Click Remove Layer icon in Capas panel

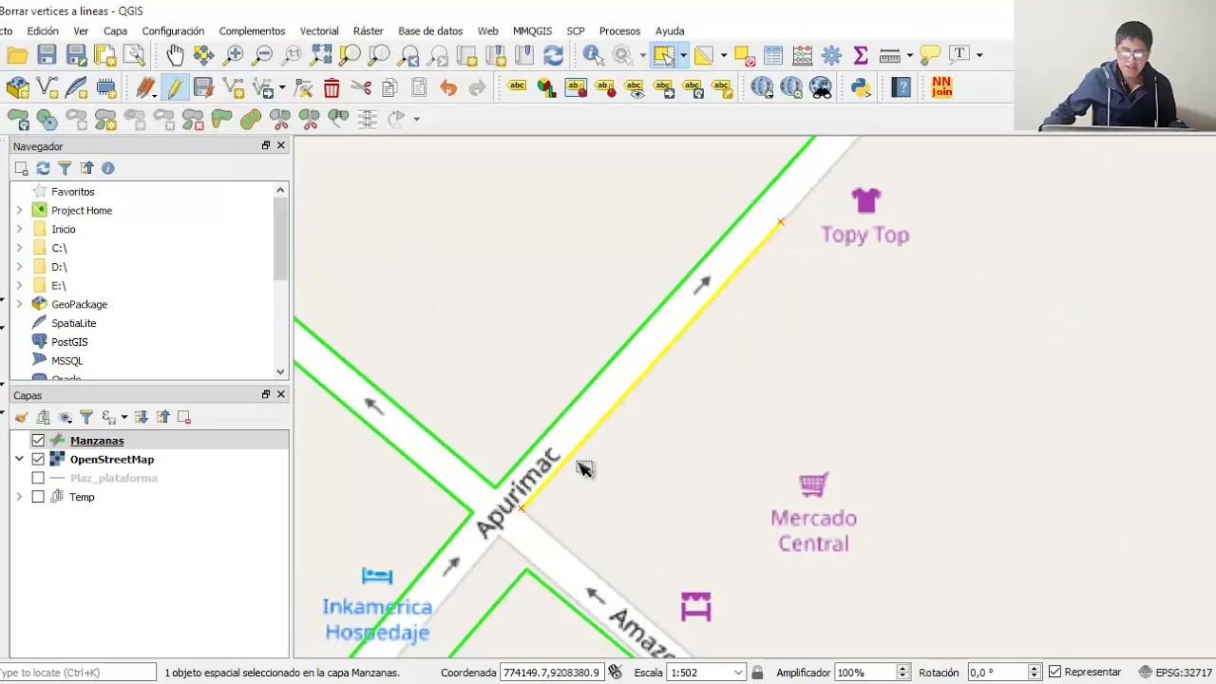click(x=184, y=417)
